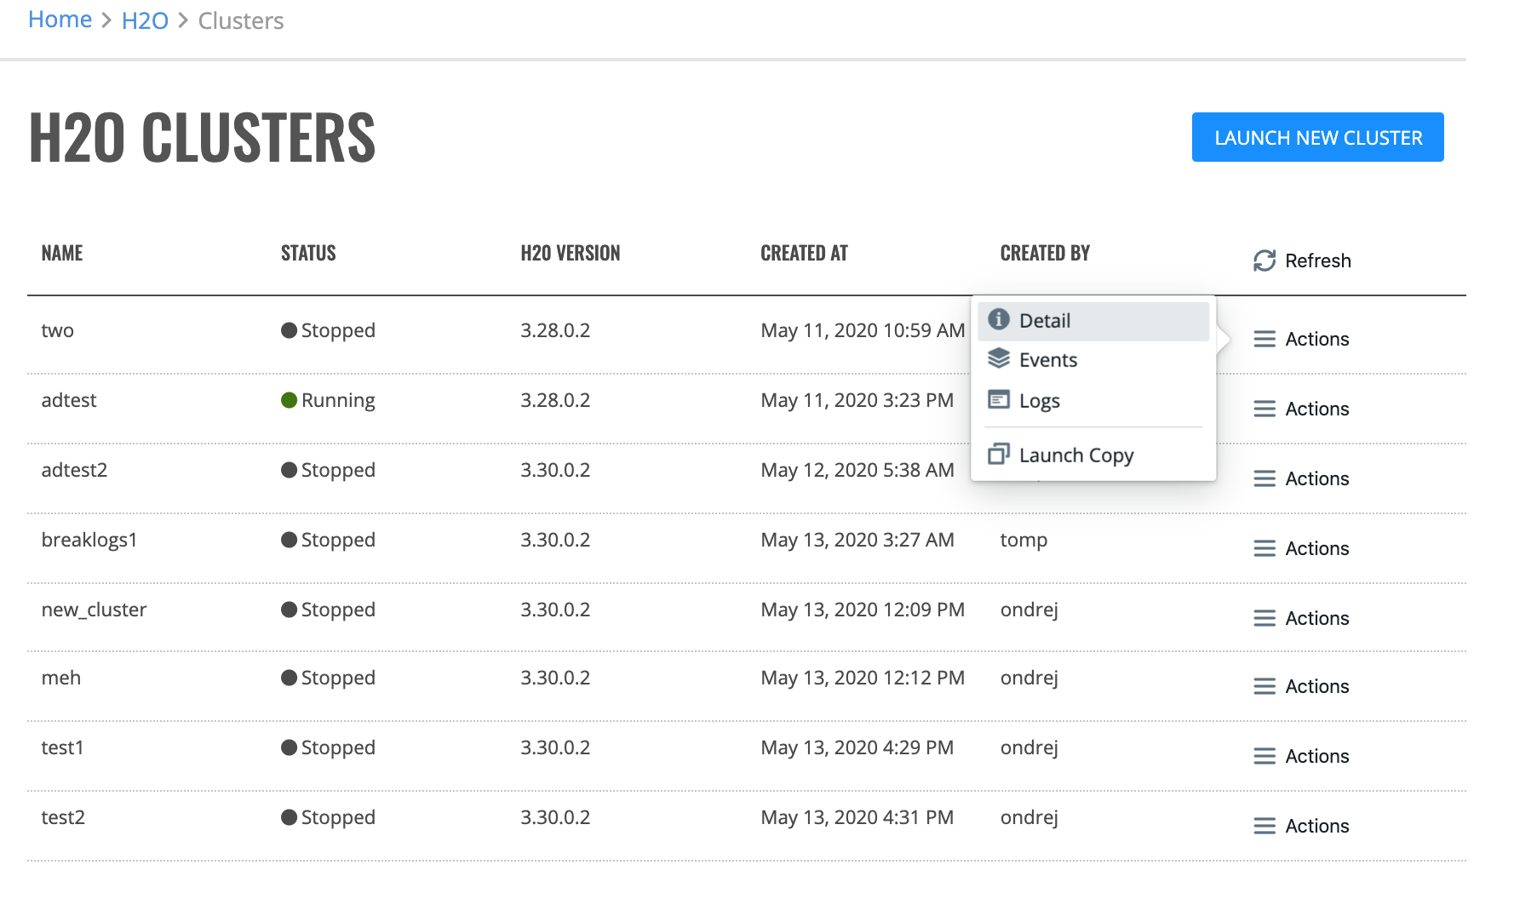
Task: Select Detail from the popup menu
Action: click(1093, 321)
